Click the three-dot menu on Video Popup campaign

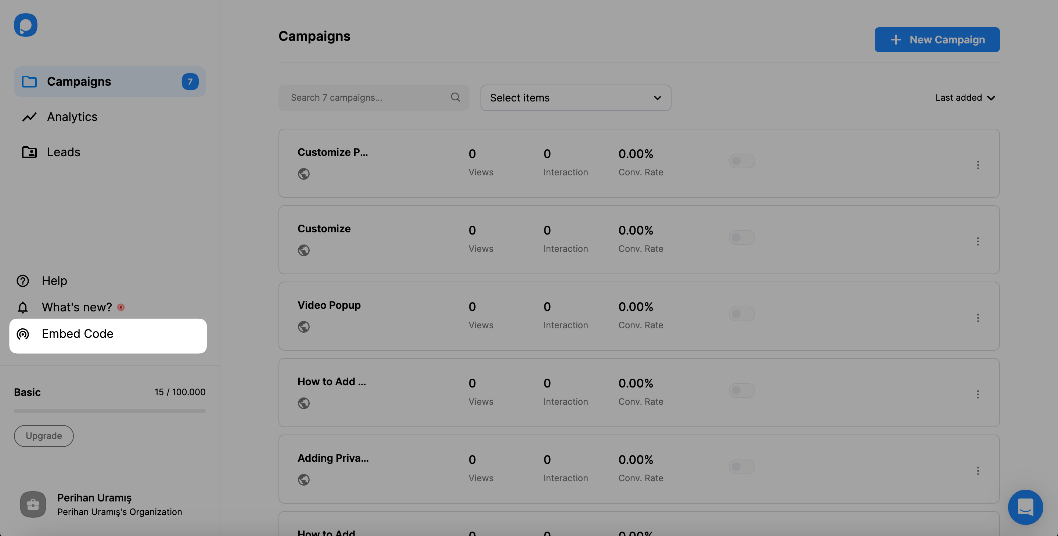coord(978,317)
